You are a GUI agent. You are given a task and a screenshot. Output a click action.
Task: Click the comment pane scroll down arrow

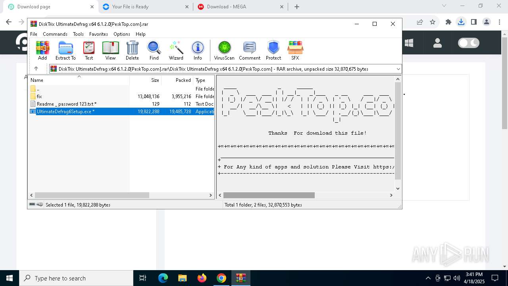(x=398, y=189)
